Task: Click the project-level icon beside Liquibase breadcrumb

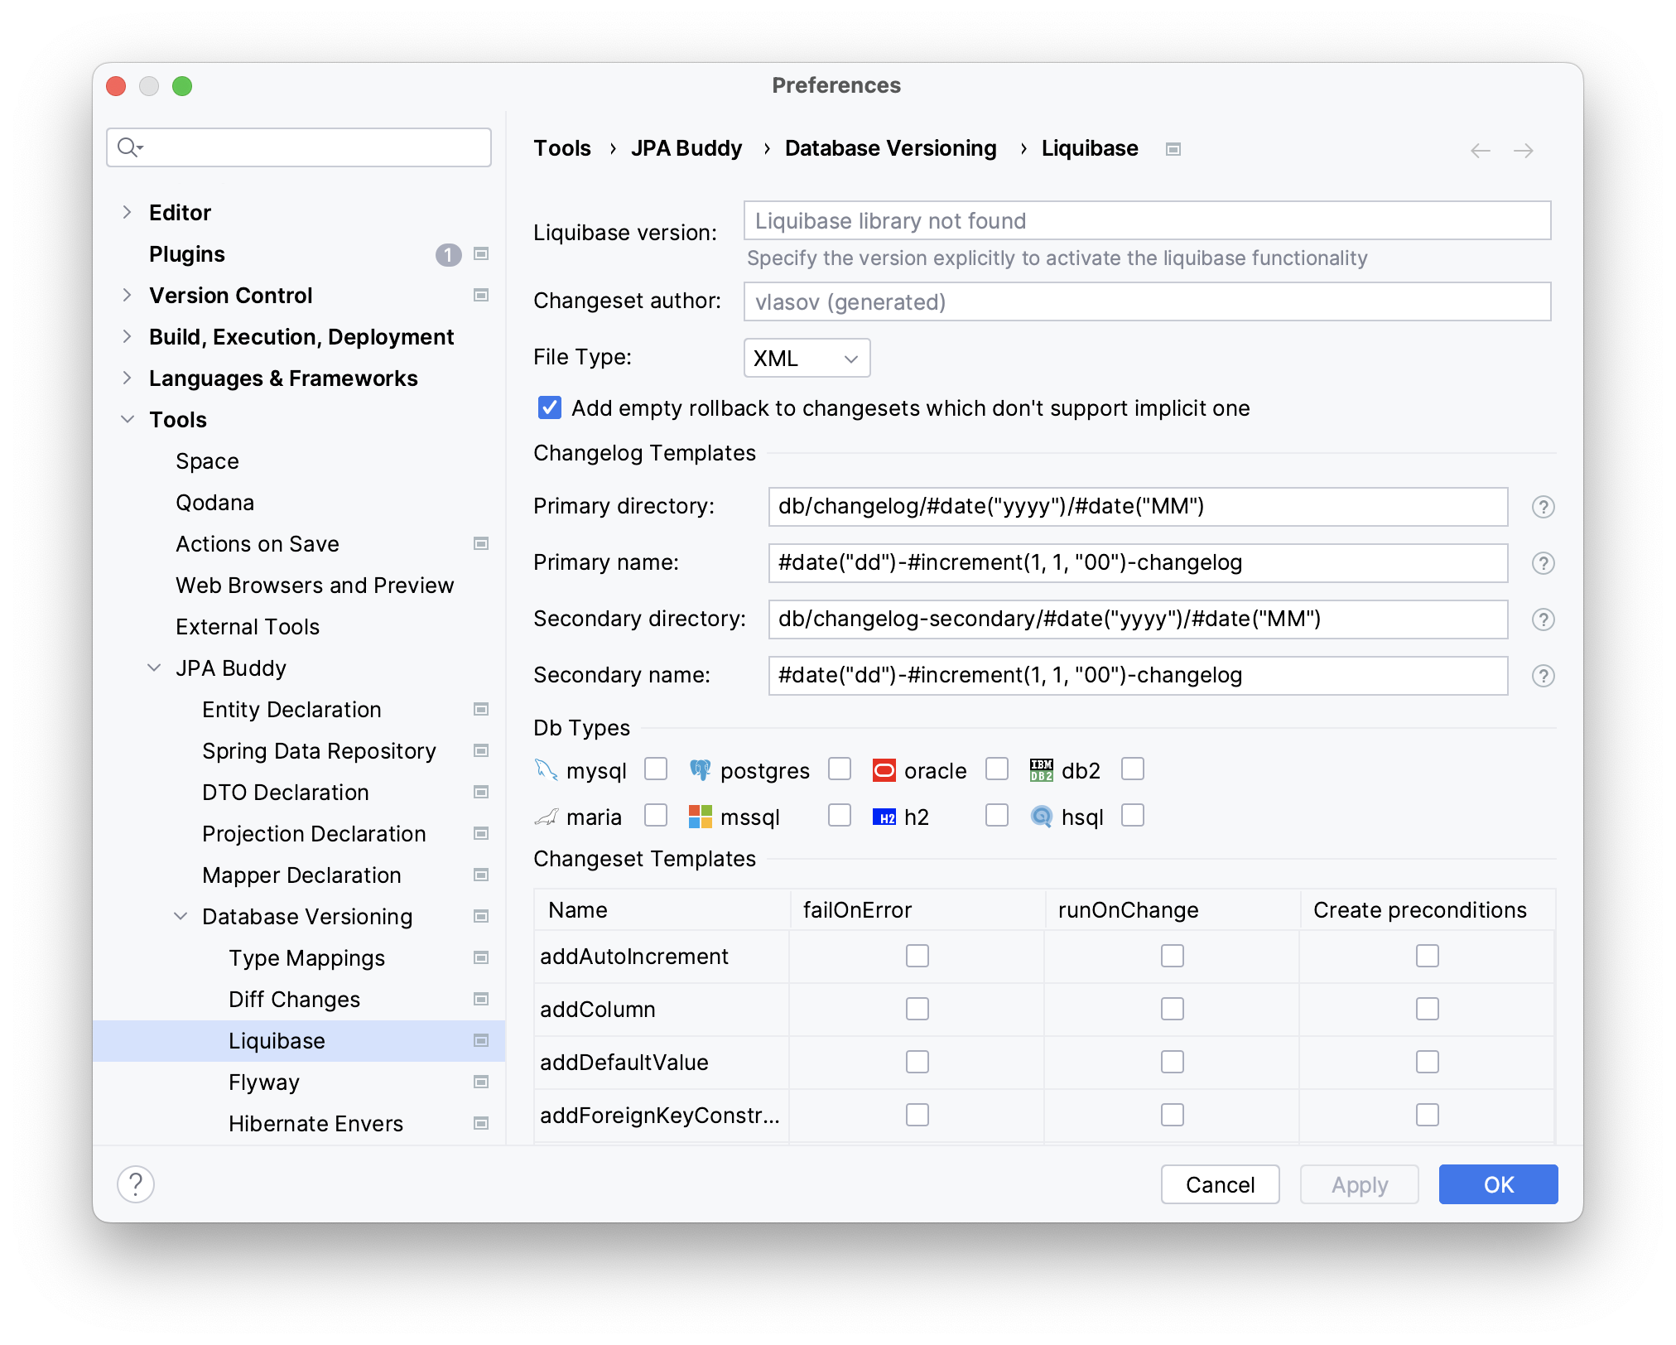Action: click(x=1173, y=149)
